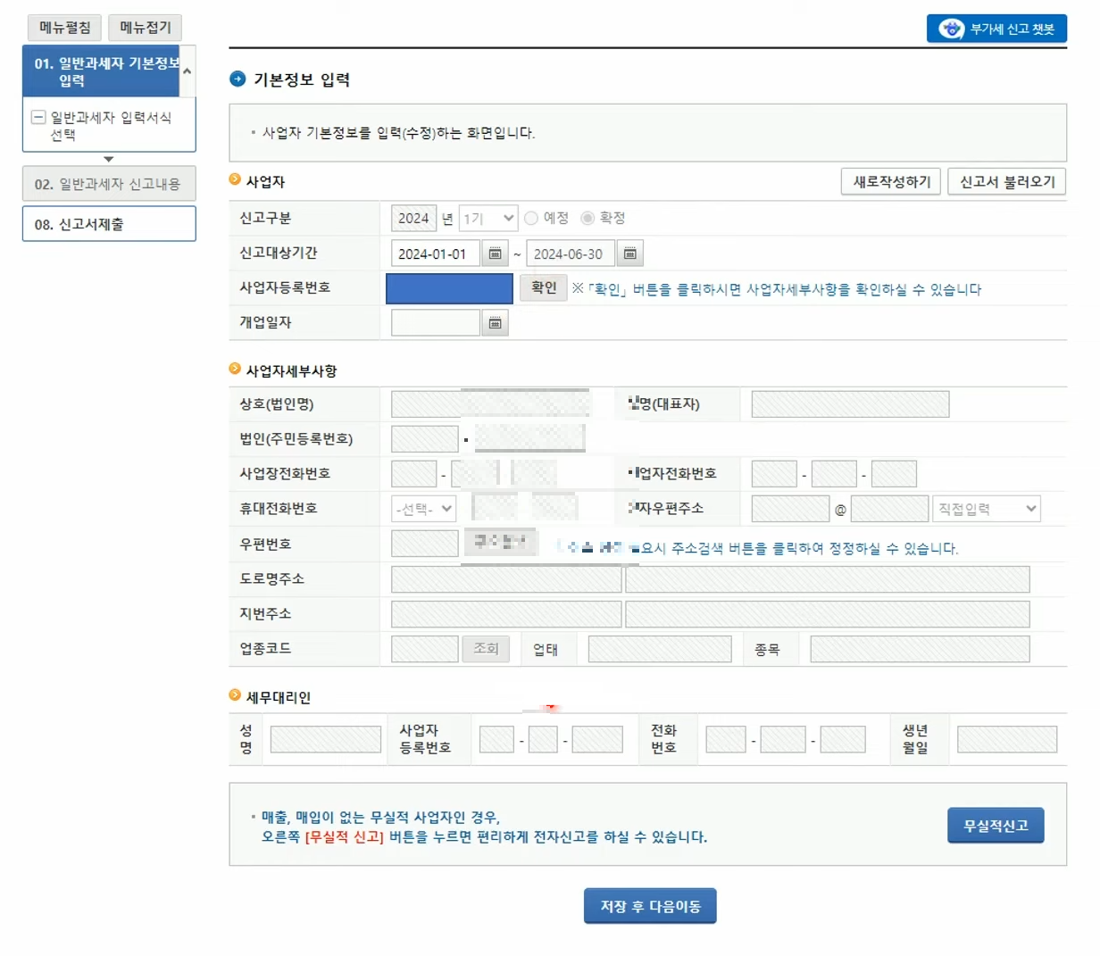1100x956 pixels.
Task: Open the -선택- phone prefix dropdown
Action: pos(421,508)
